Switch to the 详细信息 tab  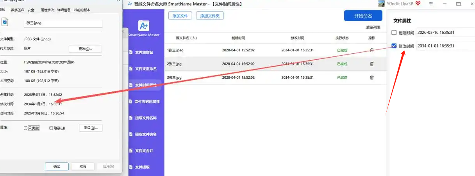(x=64, y=10)
